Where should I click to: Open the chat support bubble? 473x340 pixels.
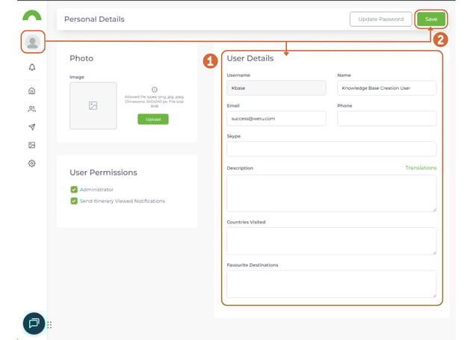click(34, 324)
